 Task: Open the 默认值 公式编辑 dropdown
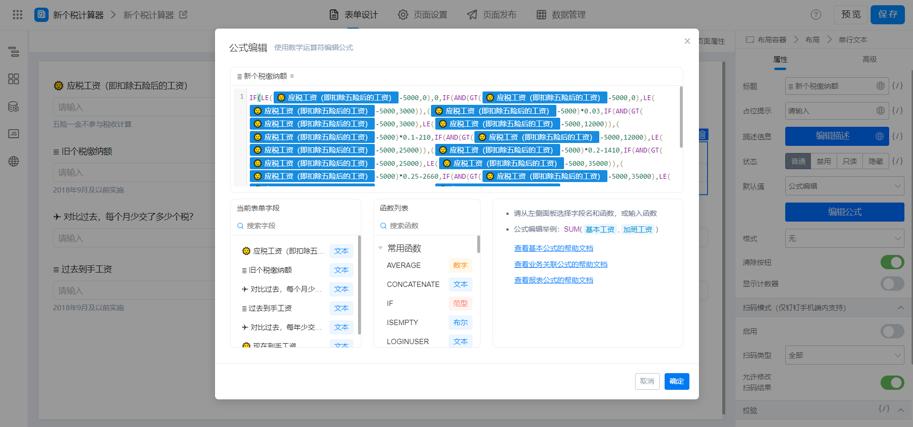pyautogui.click(x=844, y=186)
